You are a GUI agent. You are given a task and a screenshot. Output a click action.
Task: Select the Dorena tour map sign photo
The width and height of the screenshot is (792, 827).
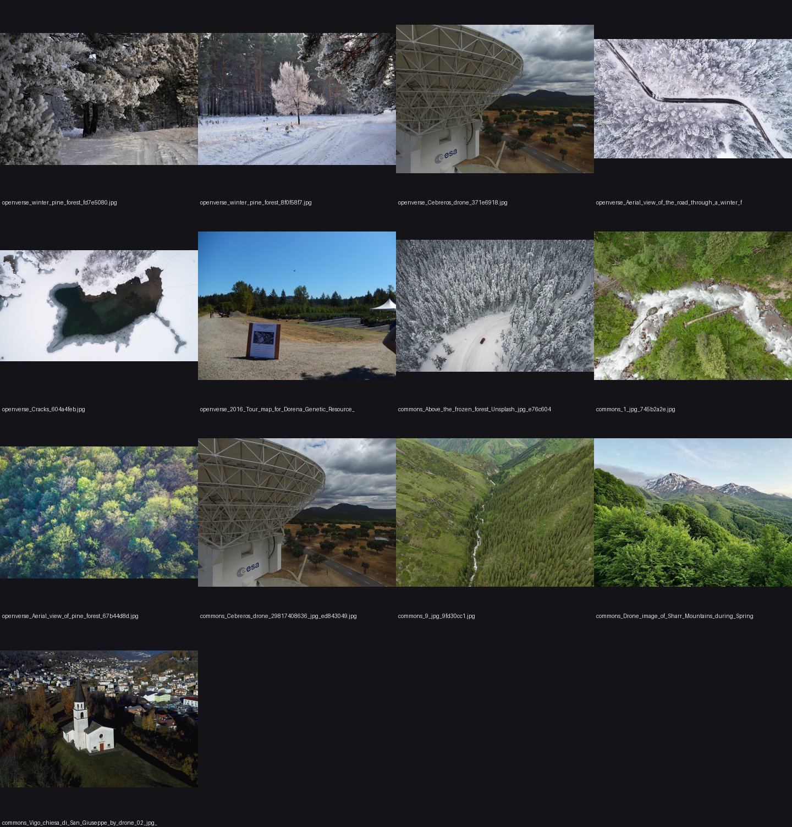coord(297,306)
